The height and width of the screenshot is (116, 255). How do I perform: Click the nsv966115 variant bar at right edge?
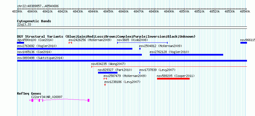tap(244, 43)
